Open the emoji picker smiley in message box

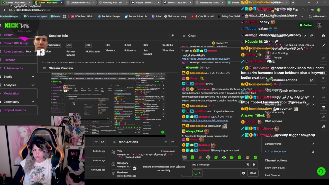254,164
